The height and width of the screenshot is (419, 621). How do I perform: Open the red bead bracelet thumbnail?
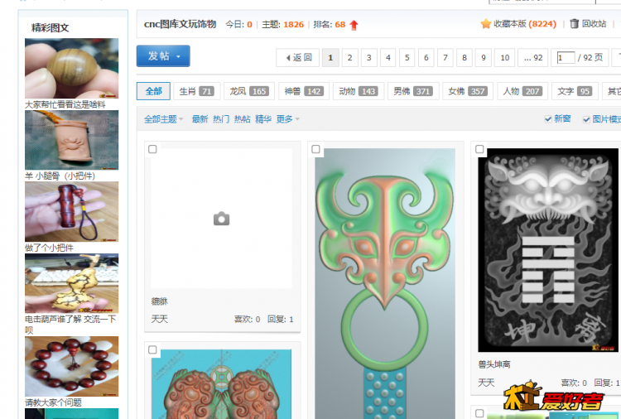coord(72,366)
